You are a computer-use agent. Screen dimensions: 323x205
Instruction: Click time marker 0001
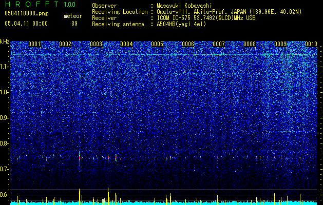34,44
